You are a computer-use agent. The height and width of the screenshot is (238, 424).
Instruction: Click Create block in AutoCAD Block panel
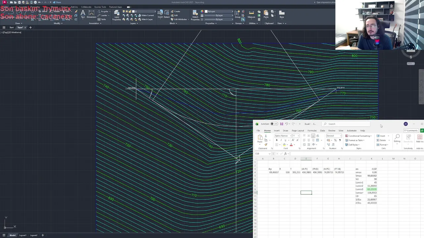point(176,12)
